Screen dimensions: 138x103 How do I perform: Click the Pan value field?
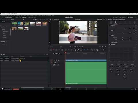point(130,33)
